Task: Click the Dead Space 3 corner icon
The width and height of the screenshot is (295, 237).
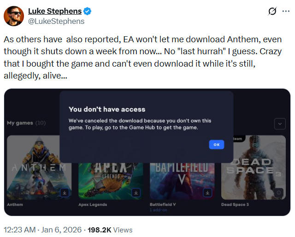Action: click(278, 193)
